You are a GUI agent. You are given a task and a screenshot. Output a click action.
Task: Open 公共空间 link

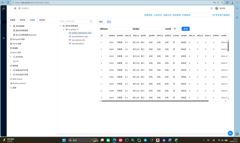tap(158, 15)
